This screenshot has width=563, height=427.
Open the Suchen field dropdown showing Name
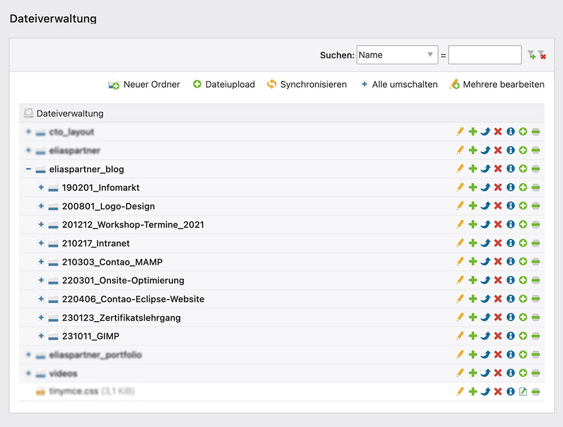pos(397,55)
